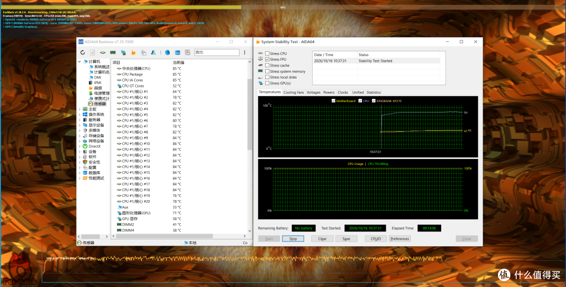Toggle the CPU graph legend checkbox
This screenshot has width=566, height=287.
coord(360,101)
